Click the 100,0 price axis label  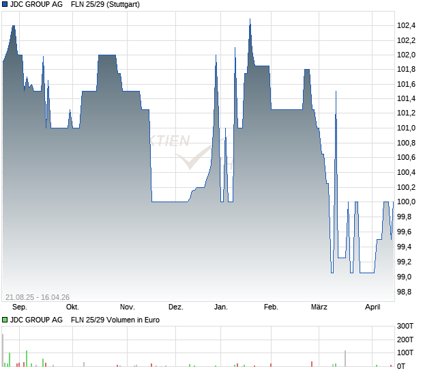tap(406, 202)
